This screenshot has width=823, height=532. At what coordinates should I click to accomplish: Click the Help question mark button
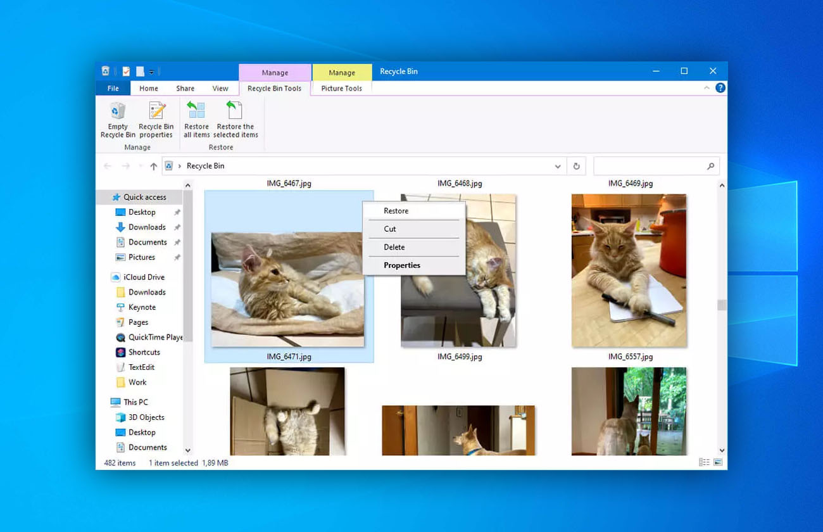coord(720,88)
